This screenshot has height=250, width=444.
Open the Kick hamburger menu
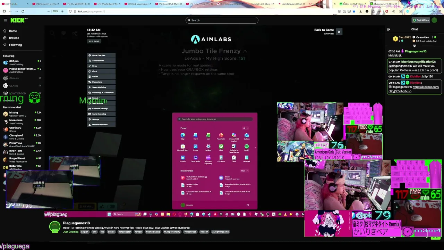pyautogui.click(x=5, y=20)
